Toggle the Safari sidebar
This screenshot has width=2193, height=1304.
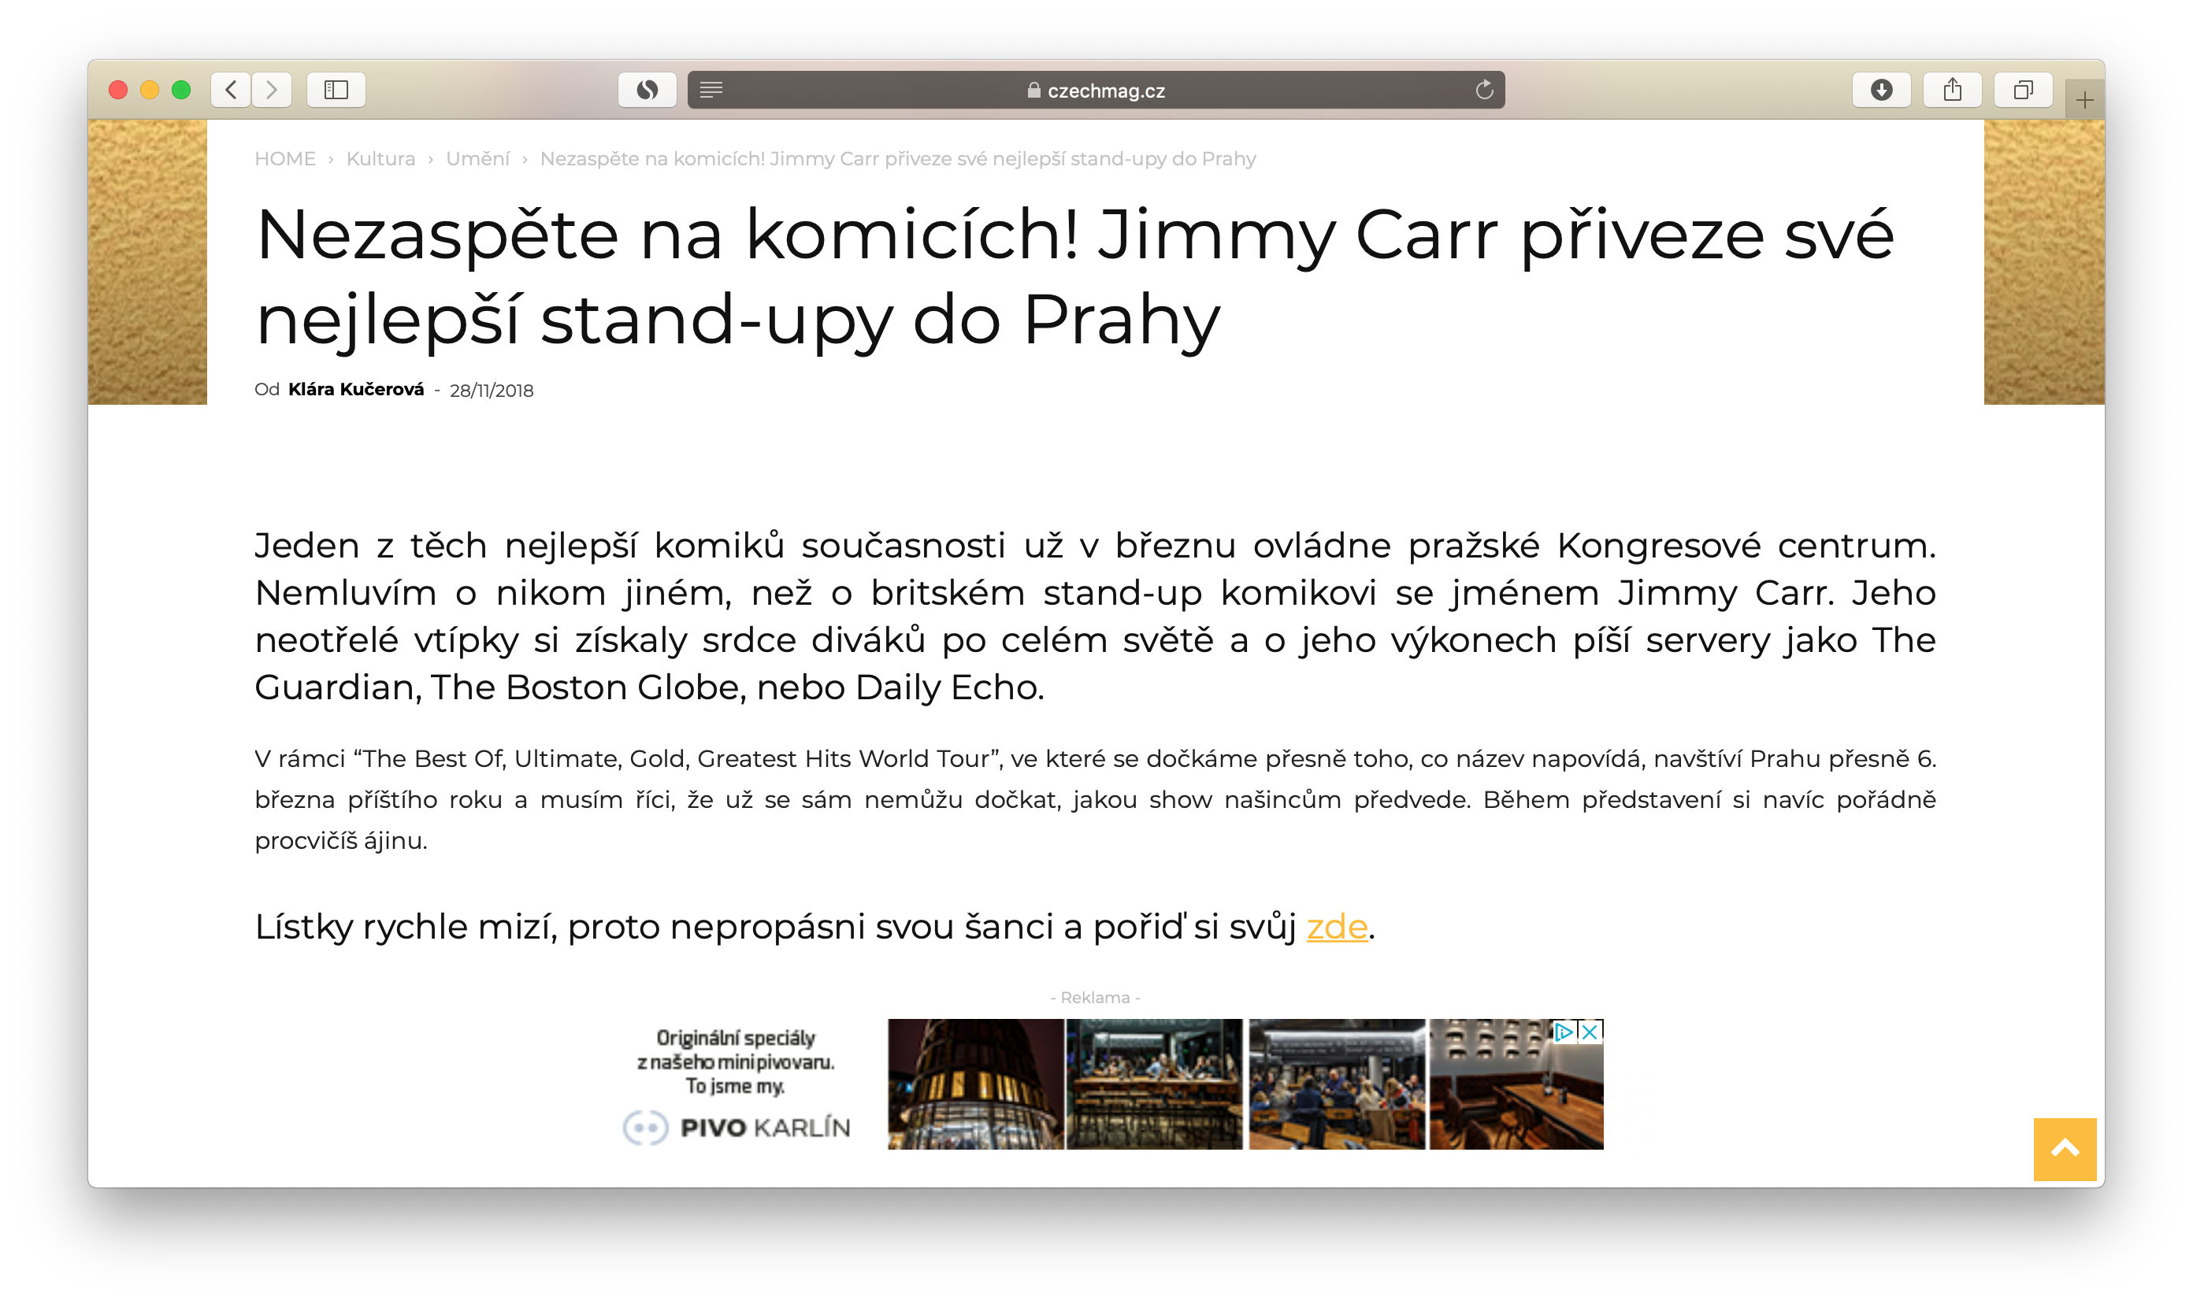point(336,90)
